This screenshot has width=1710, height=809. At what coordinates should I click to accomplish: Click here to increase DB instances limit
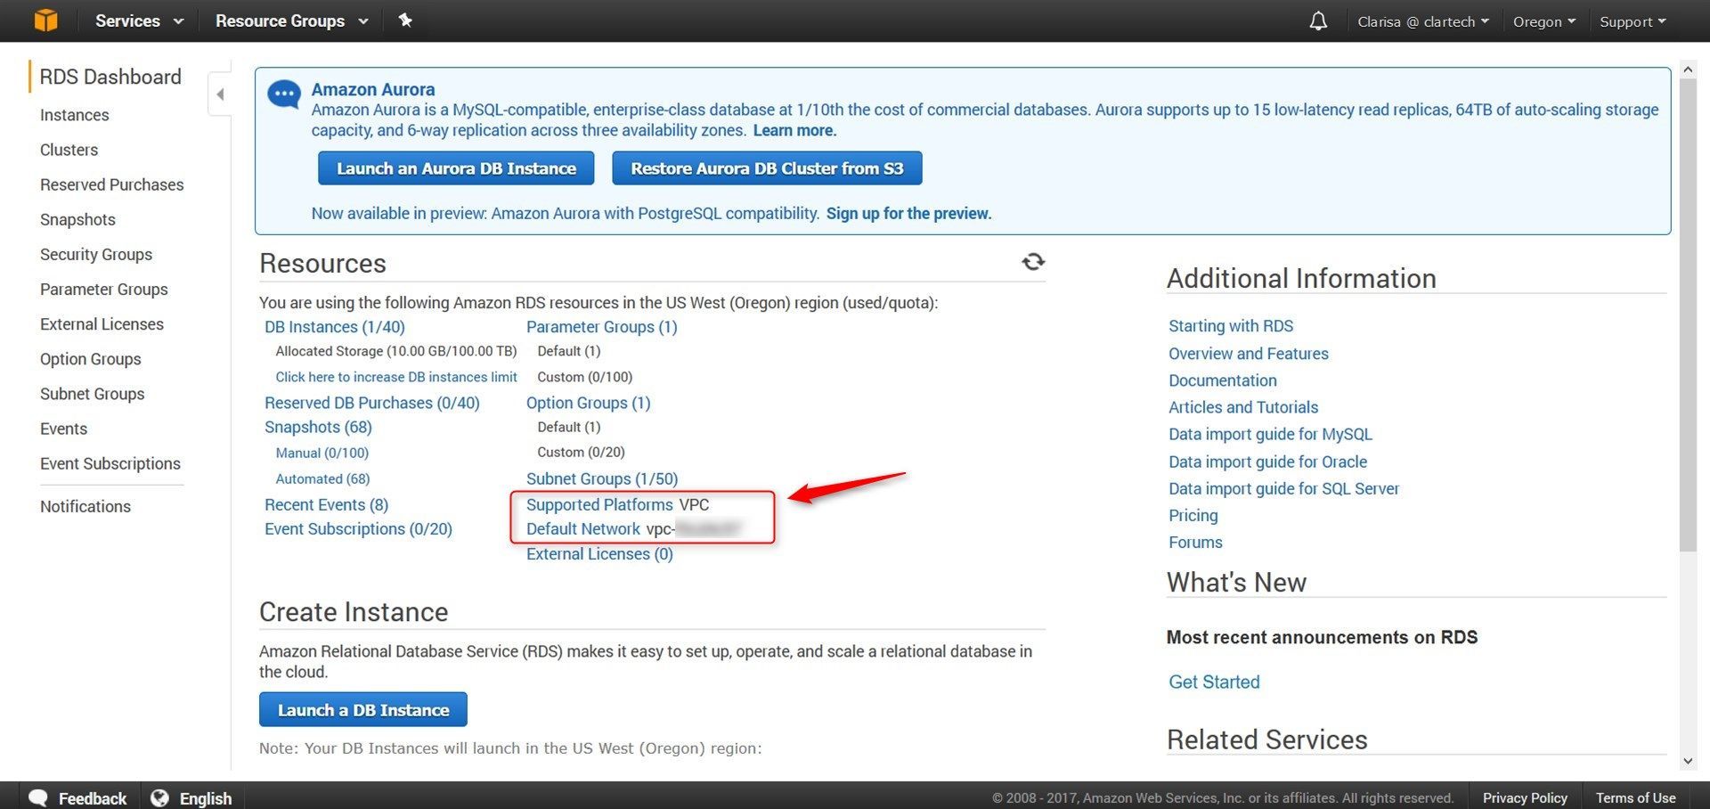(396, 377)
